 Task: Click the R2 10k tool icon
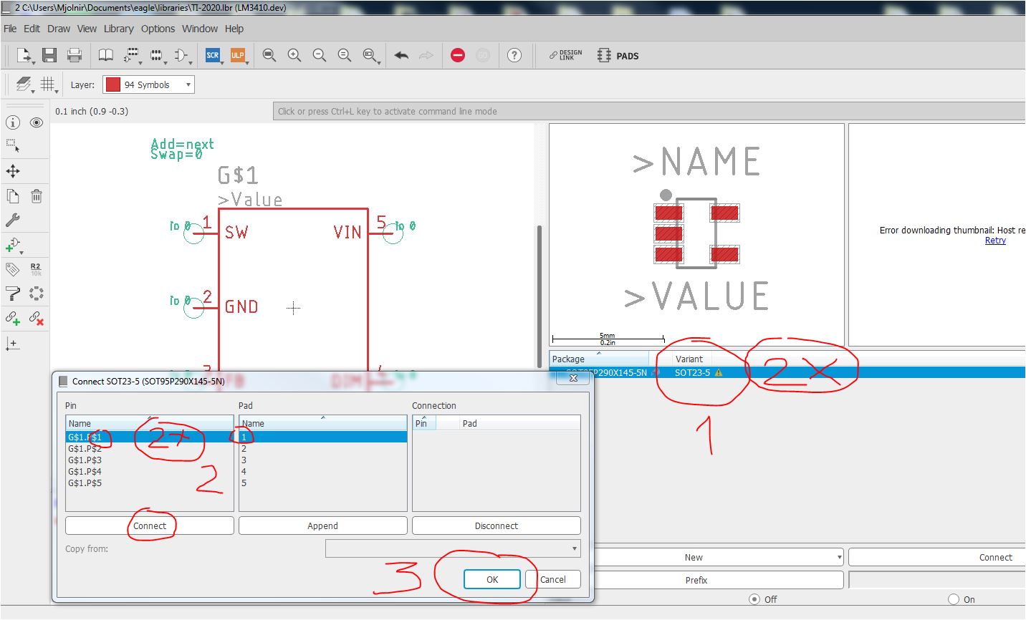(36, 269)
